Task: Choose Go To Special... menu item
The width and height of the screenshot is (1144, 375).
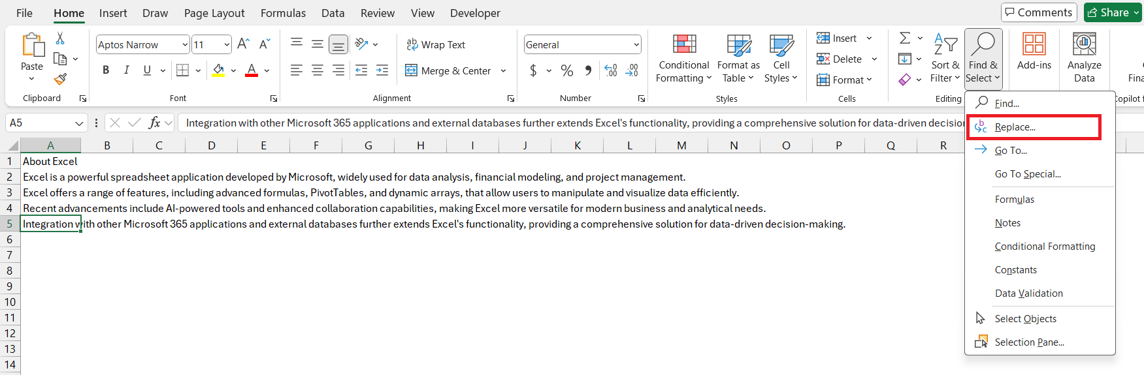Action: click(1039, 174)
